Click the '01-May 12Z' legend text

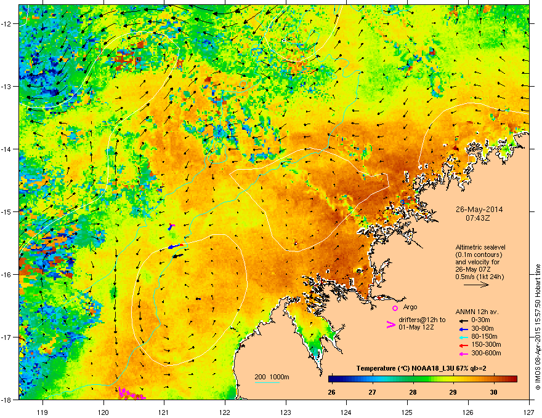tap(416, 327)
